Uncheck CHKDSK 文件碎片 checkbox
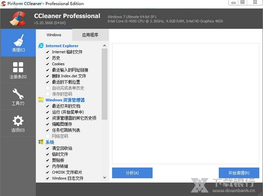Image resolution: width=263 pixels, height=196 pixels. coord(47,172)
